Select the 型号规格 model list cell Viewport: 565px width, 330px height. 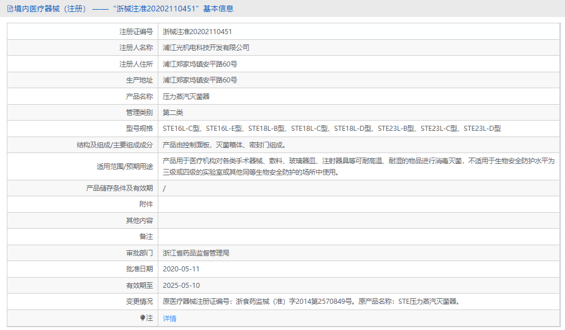pos(330,128)
